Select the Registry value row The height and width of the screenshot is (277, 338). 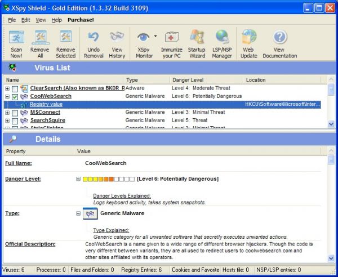tap(46, 104)
